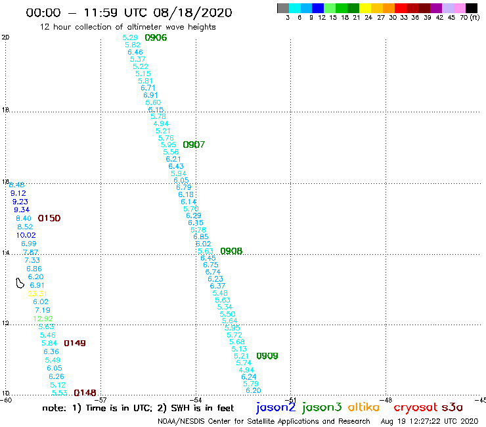Viewport: 486px width, 427px height.
Task: Click the 0149 pass time label
Action: coord(75,344)
